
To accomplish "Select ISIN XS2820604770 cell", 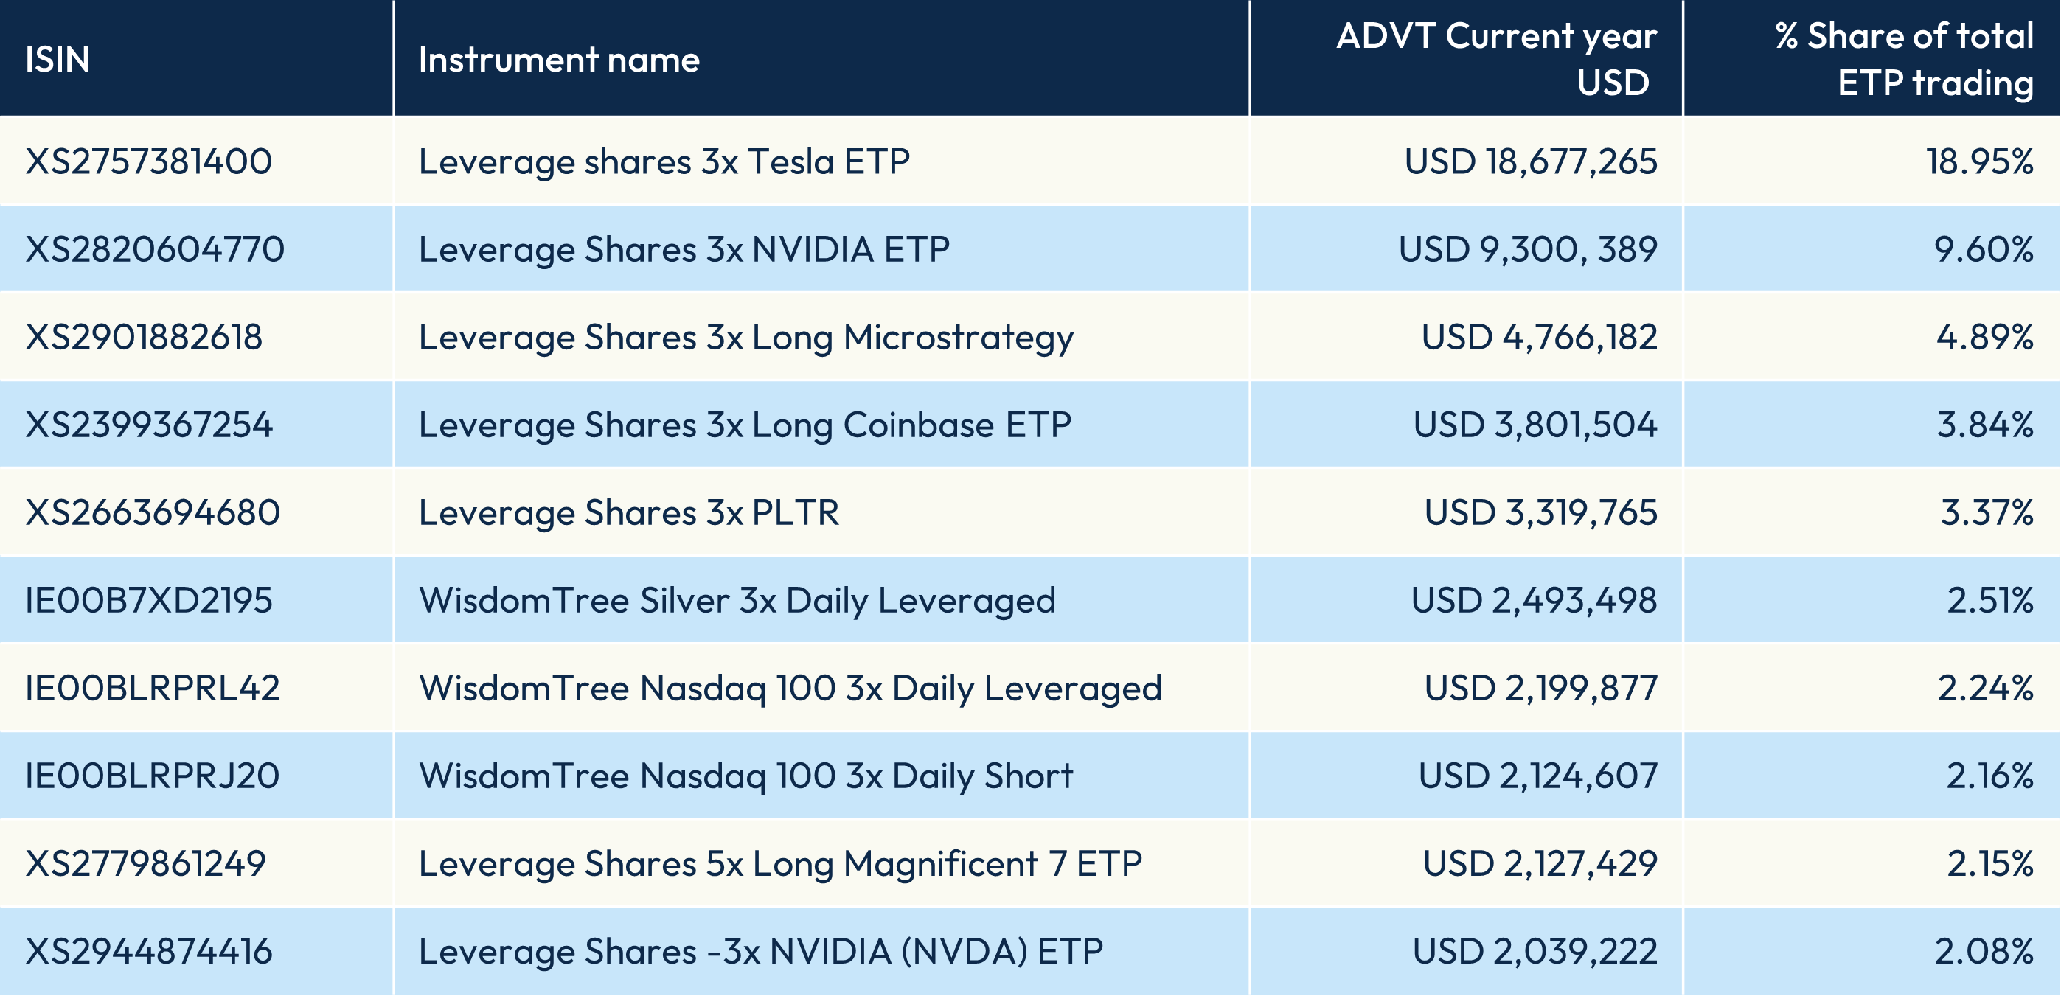I will coord(154,250).
